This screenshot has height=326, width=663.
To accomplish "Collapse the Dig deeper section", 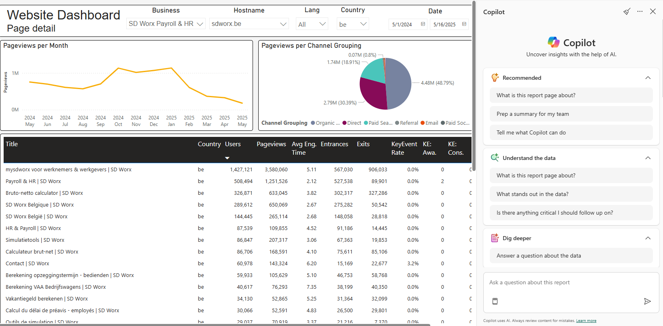I will coord(648,238).
